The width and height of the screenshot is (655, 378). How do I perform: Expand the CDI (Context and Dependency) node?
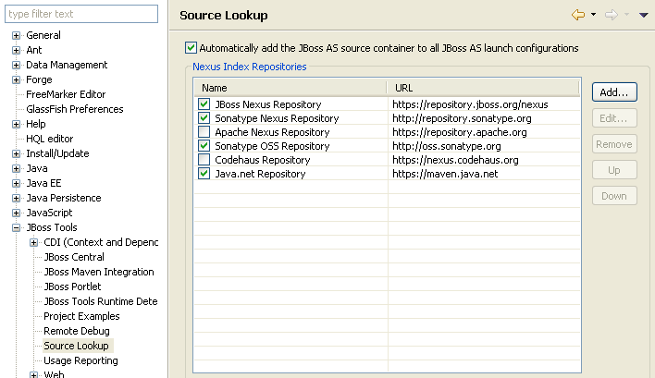pos(34,242)
